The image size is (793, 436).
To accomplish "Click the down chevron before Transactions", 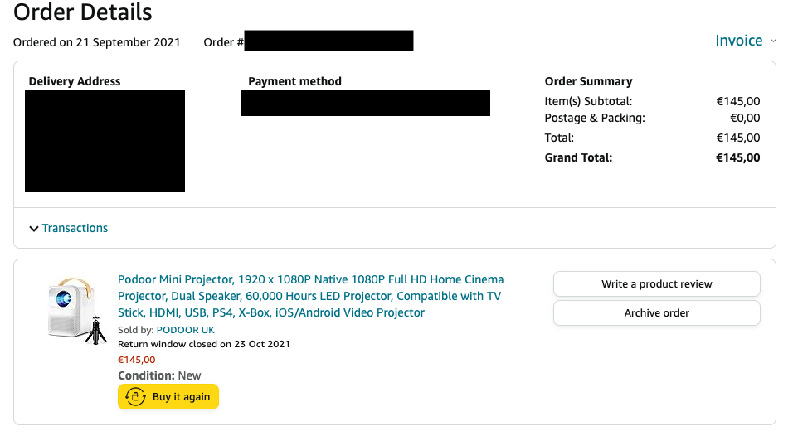I will coord(34,229).
